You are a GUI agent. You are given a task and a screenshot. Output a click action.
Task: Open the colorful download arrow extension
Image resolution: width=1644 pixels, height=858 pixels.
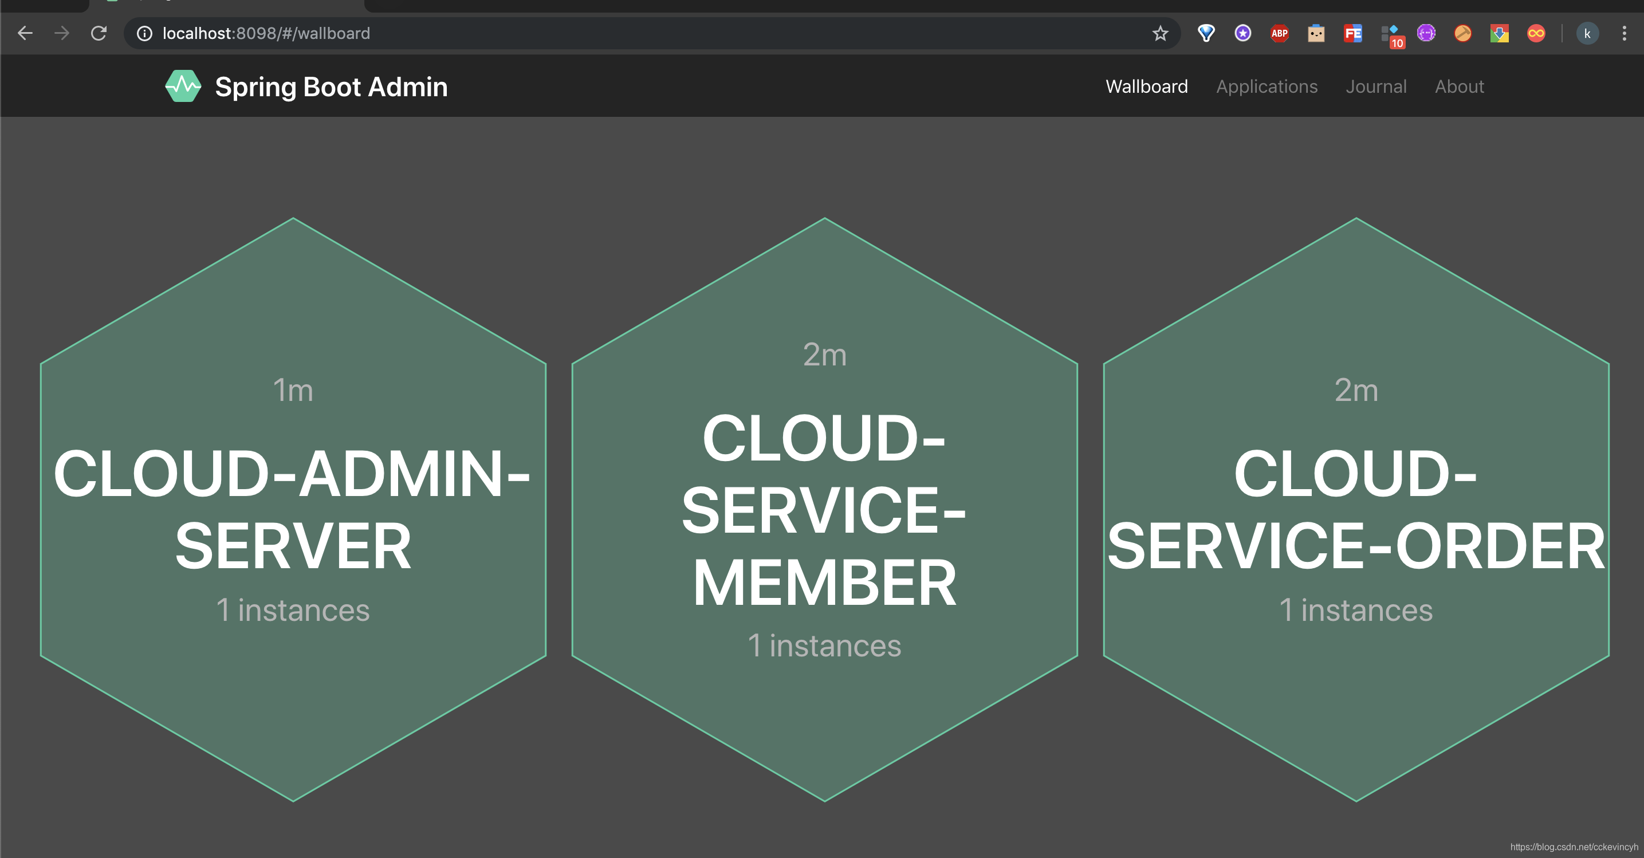[x=1499, y=33]
